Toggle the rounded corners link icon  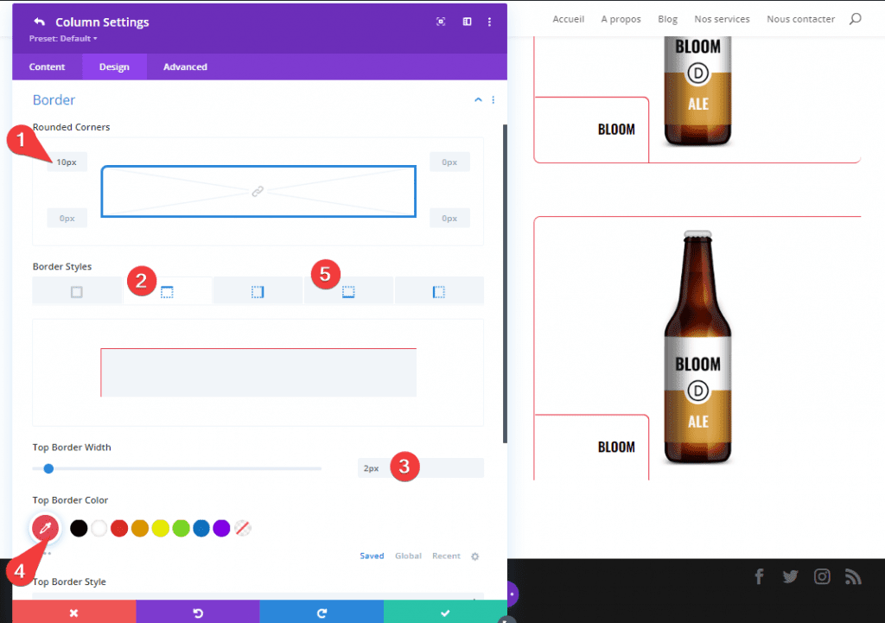click(258, 191)
